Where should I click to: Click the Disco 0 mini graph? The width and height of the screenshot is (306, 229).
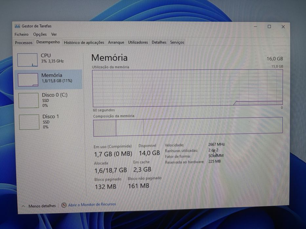pos(29,100)
